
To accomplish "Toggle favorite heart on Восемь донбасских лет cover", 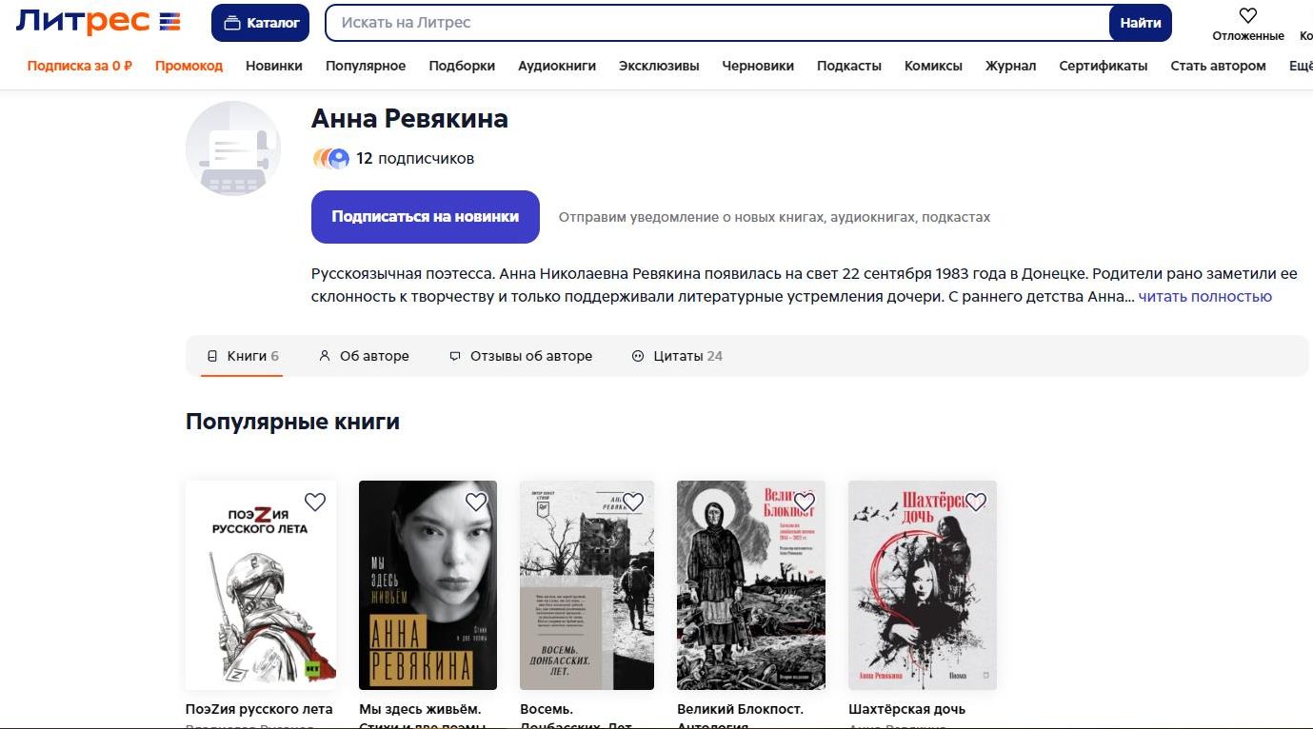I will click(633, 502).
